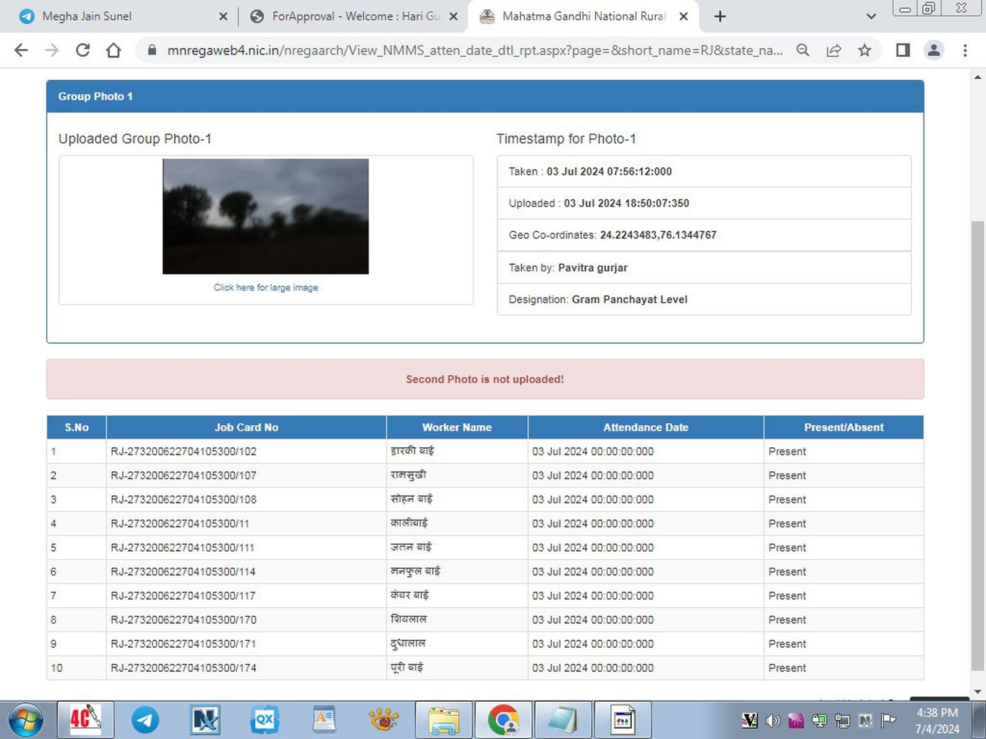986x739 pixels.
Task: Bookmark this page with star icon
Action: pyautogui.click(x=864, y=50)
